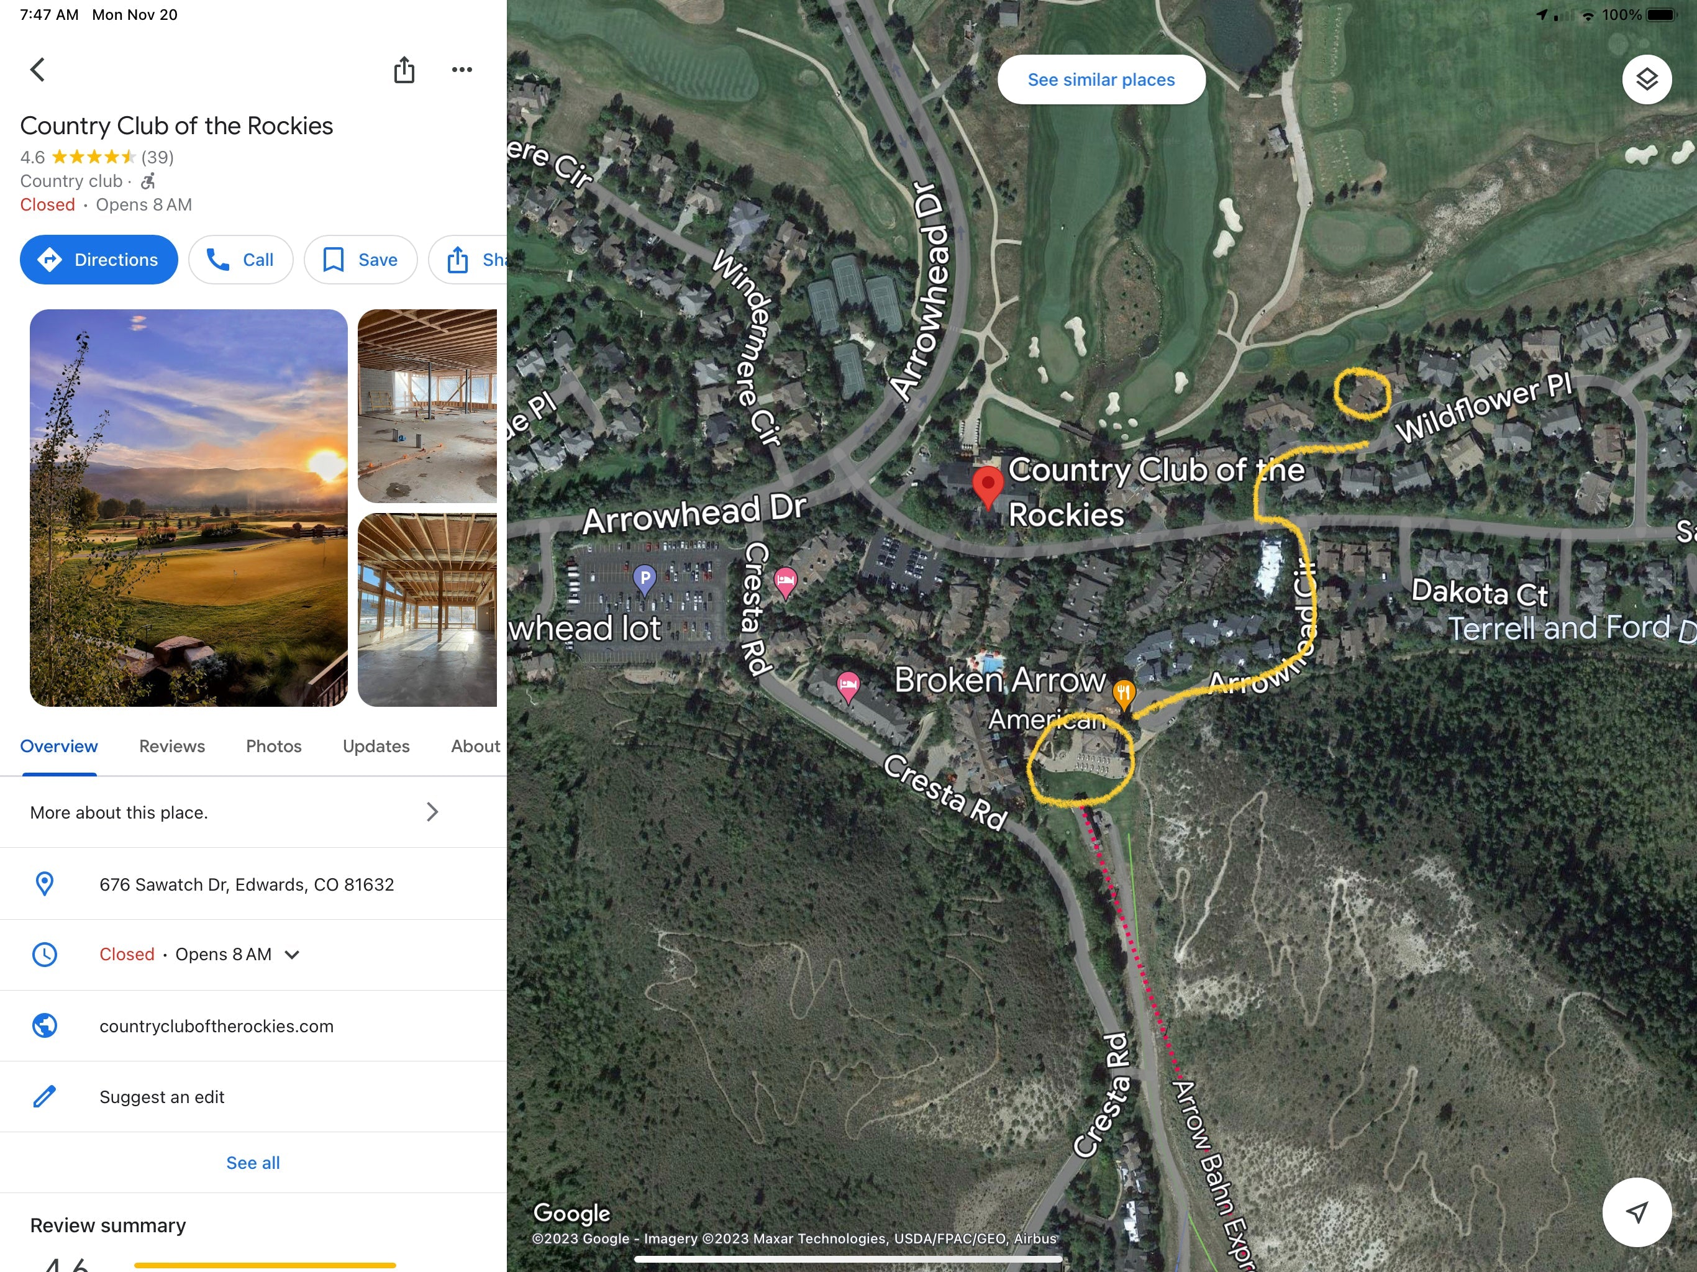Viewport: 1697px width, 1272px height.
Task: Click See similar places
Action: point(1101,79)
